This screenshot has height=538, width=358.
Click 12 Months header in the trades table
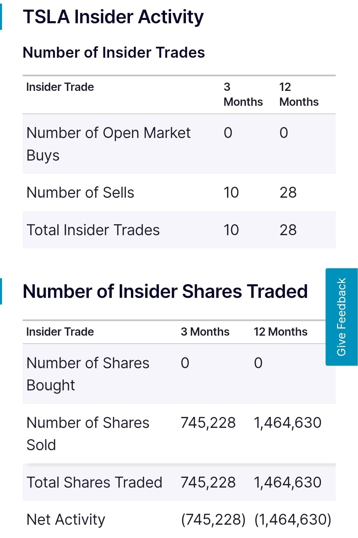click(299, 94)
